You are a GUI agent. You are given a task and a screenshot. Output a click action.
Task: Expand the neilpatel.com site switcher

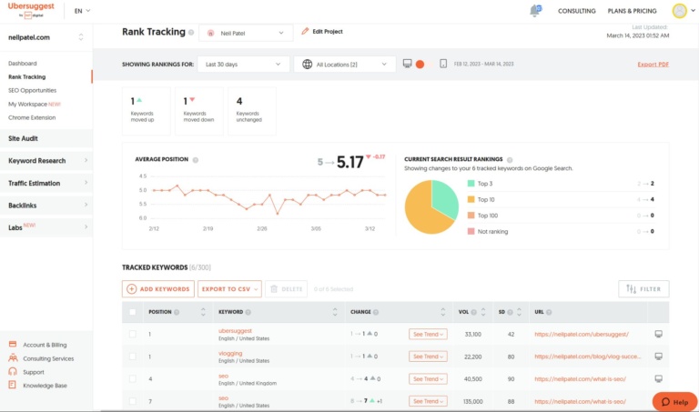(x=81, y=37)
